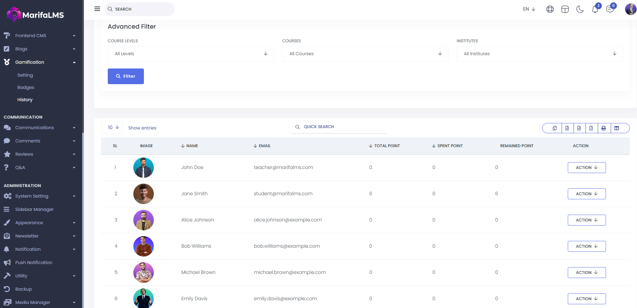
Task: Toggle dark mode with moon icon
Action: pos(580,10)
